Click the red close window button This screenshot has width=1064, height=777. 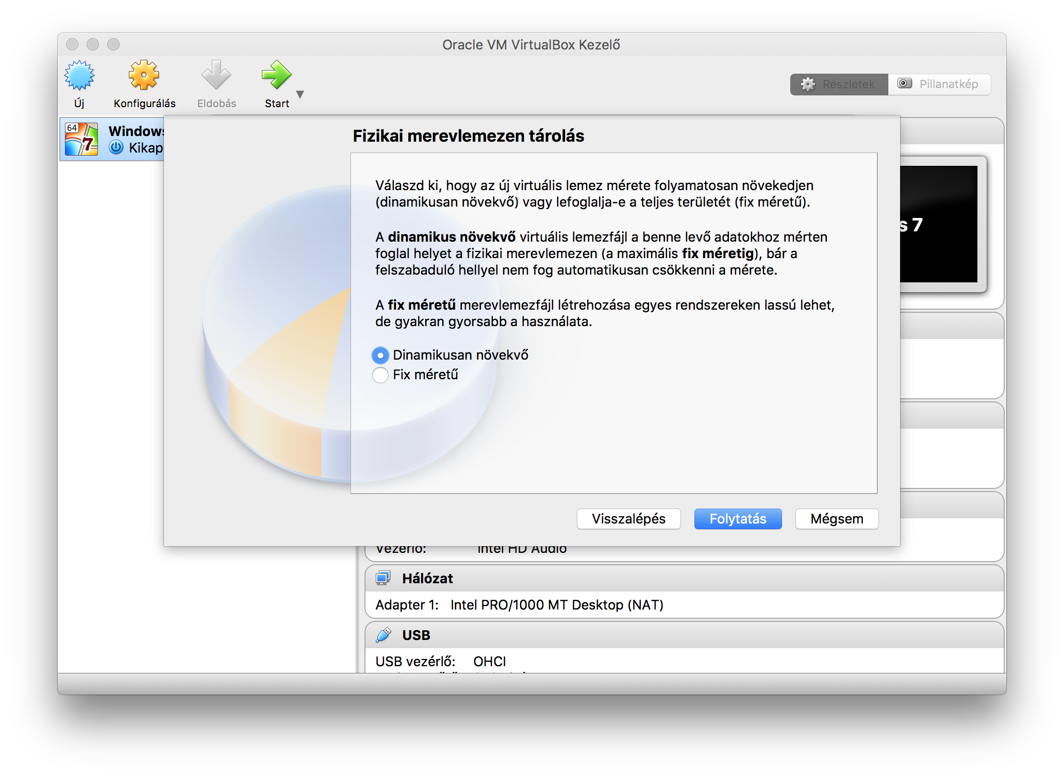point(72,44)
